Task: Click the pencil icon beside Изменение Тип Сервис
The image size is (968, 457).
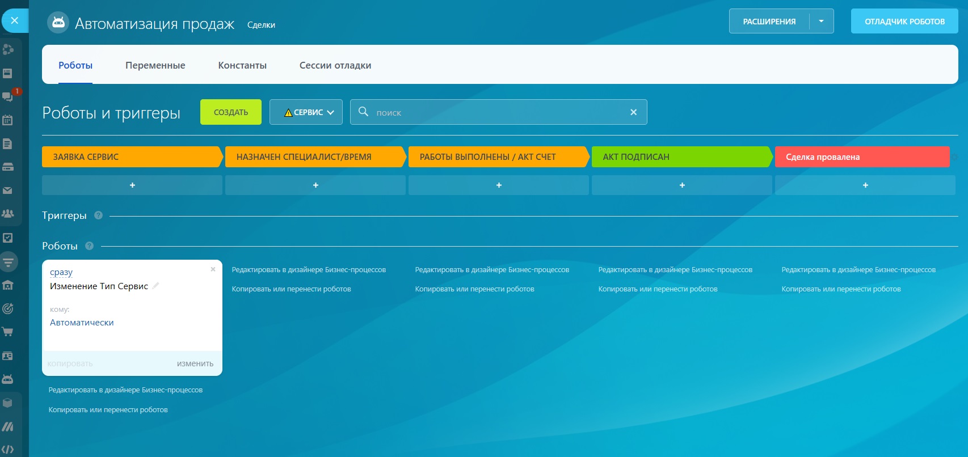Action: click(155, 286)
